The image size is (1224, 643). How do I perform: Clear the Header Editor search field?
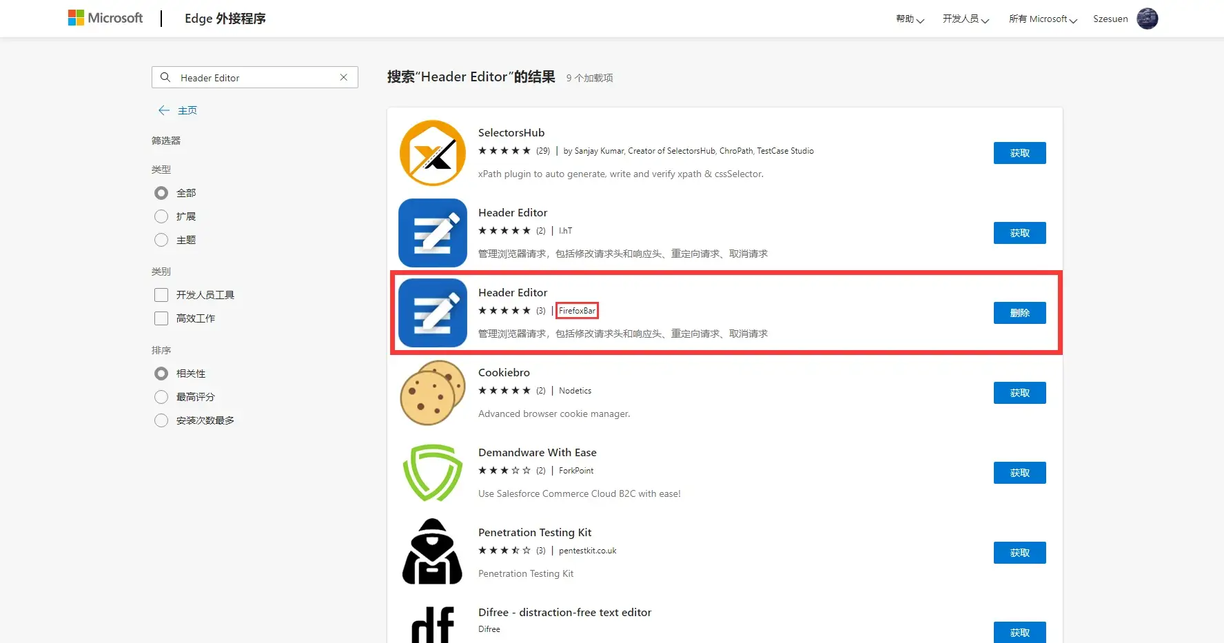(x=343, y=77)
